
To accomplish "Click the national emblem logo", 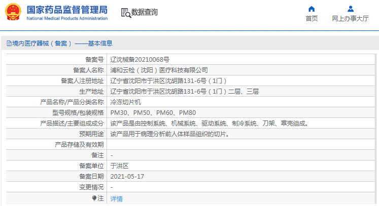I will [13, 12].
